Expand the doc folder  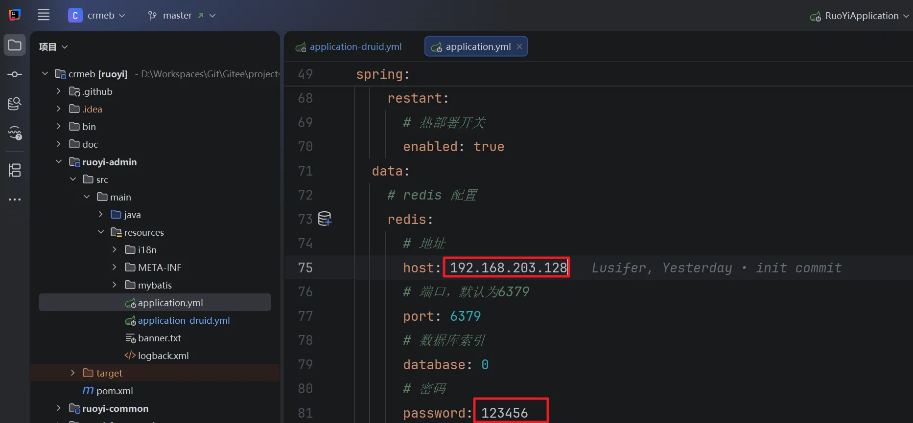pyautogui.click(x=59, y=144)
